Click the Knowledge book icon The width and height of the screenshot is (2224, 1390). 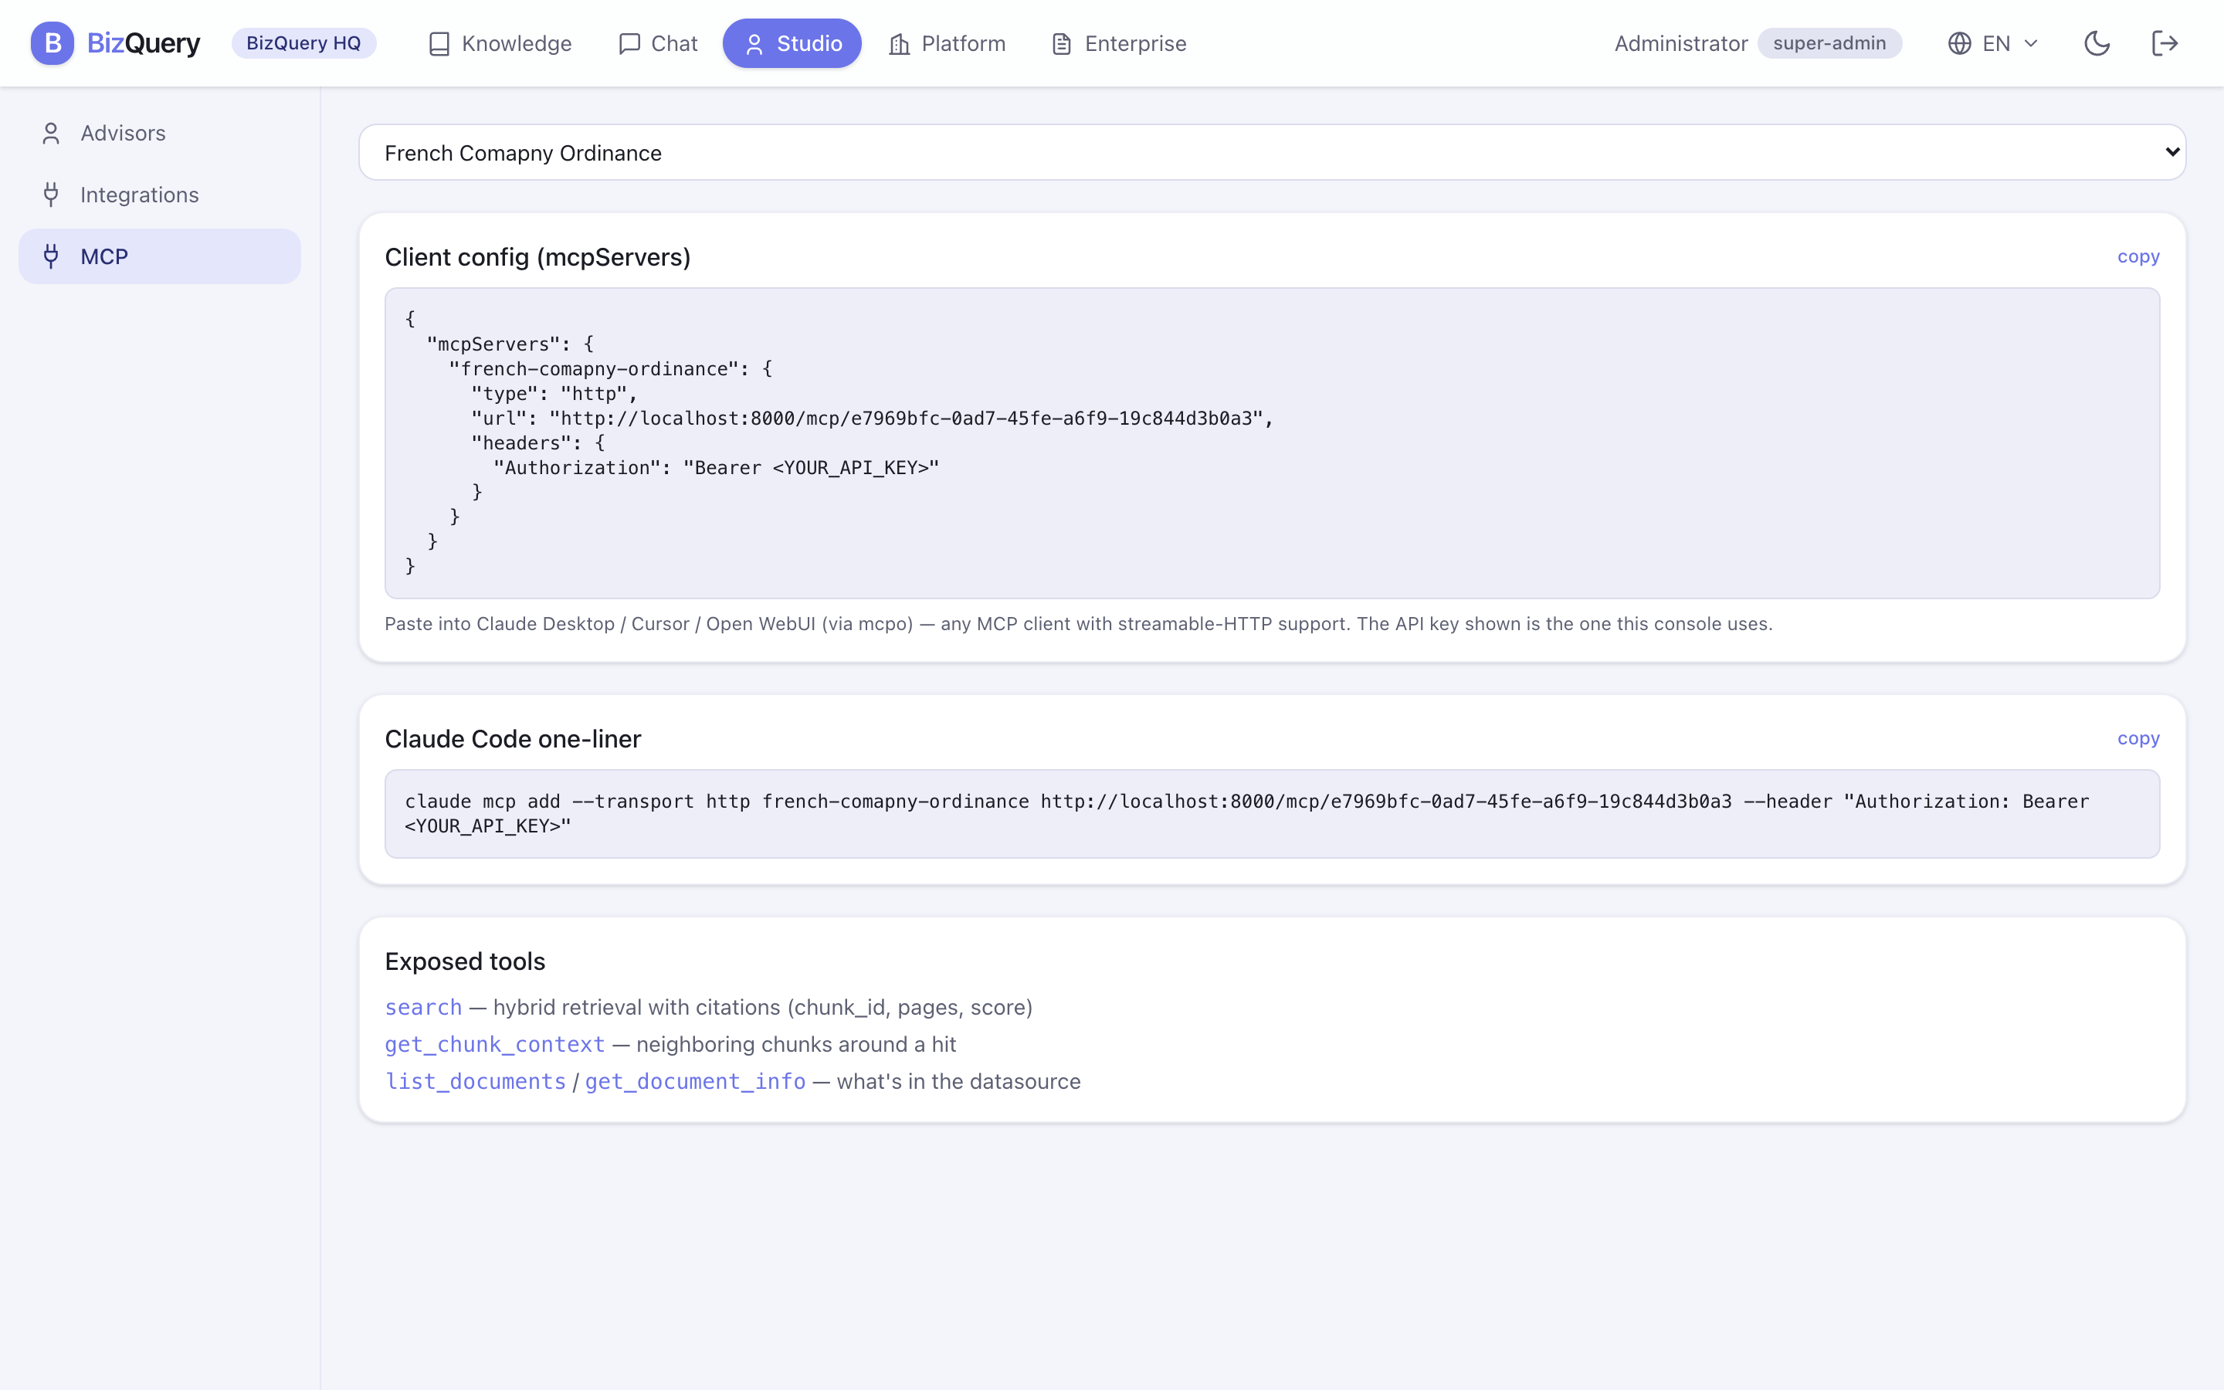coord(439,44)
